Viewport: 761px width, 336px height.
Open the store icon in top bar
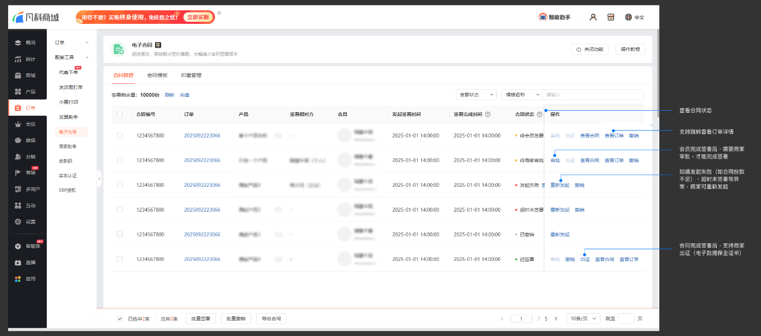click(611, 17)
